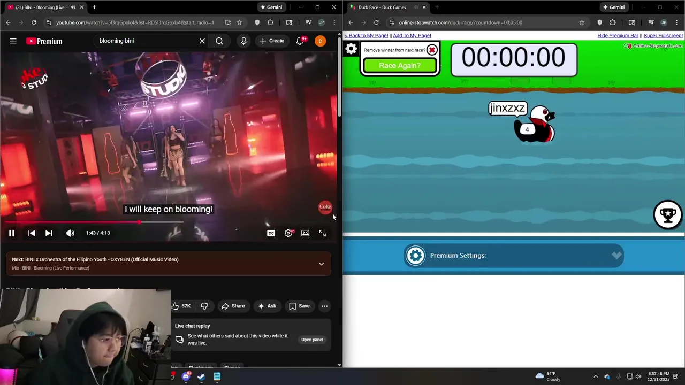Open Notepad from the taskbar
Image resolution: width=685 pixels, height=385 pixels.
point(217,376)
